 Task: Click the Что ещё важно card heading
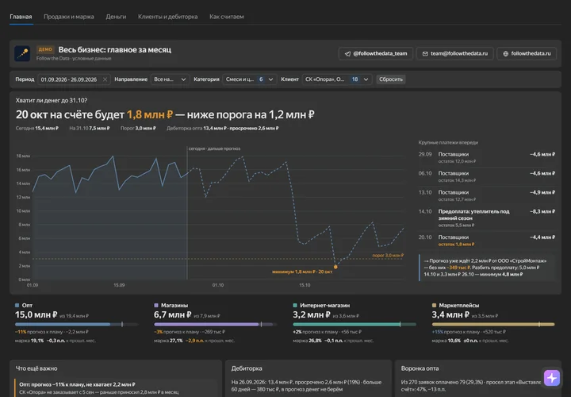[x=36, y=368]
